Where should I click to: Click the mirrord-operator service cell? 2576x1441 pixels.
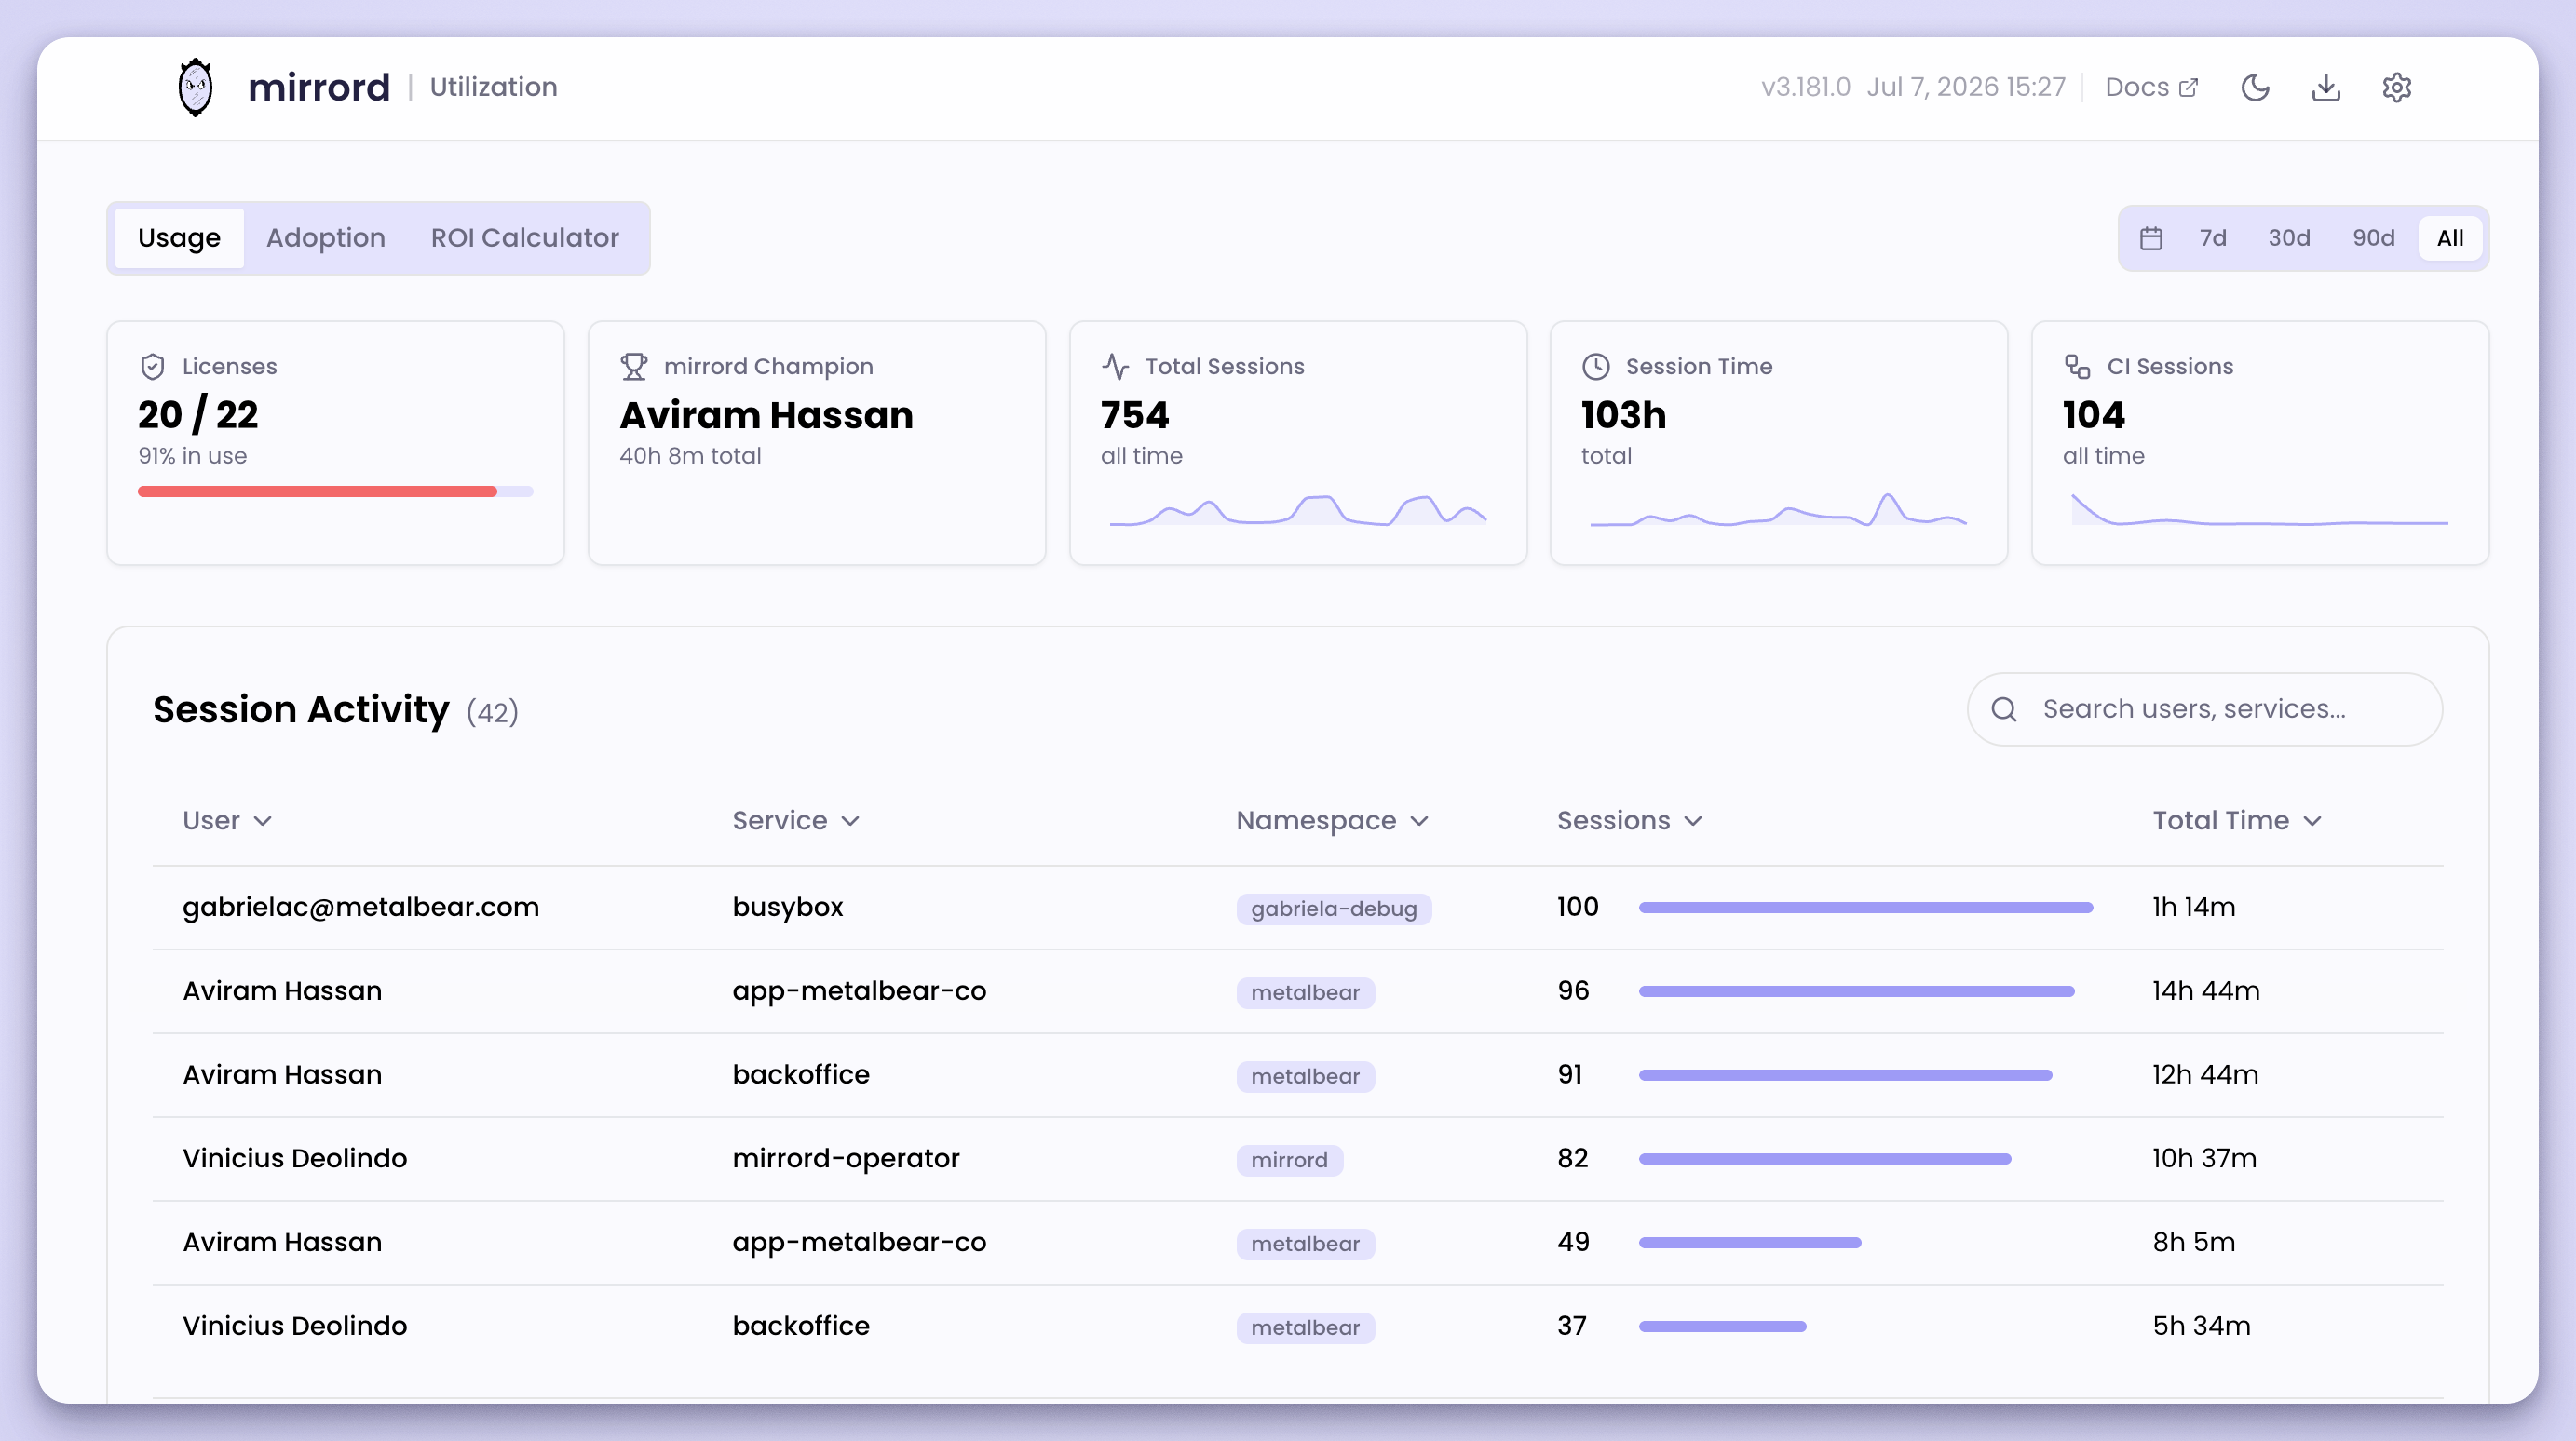[845, 1158]
